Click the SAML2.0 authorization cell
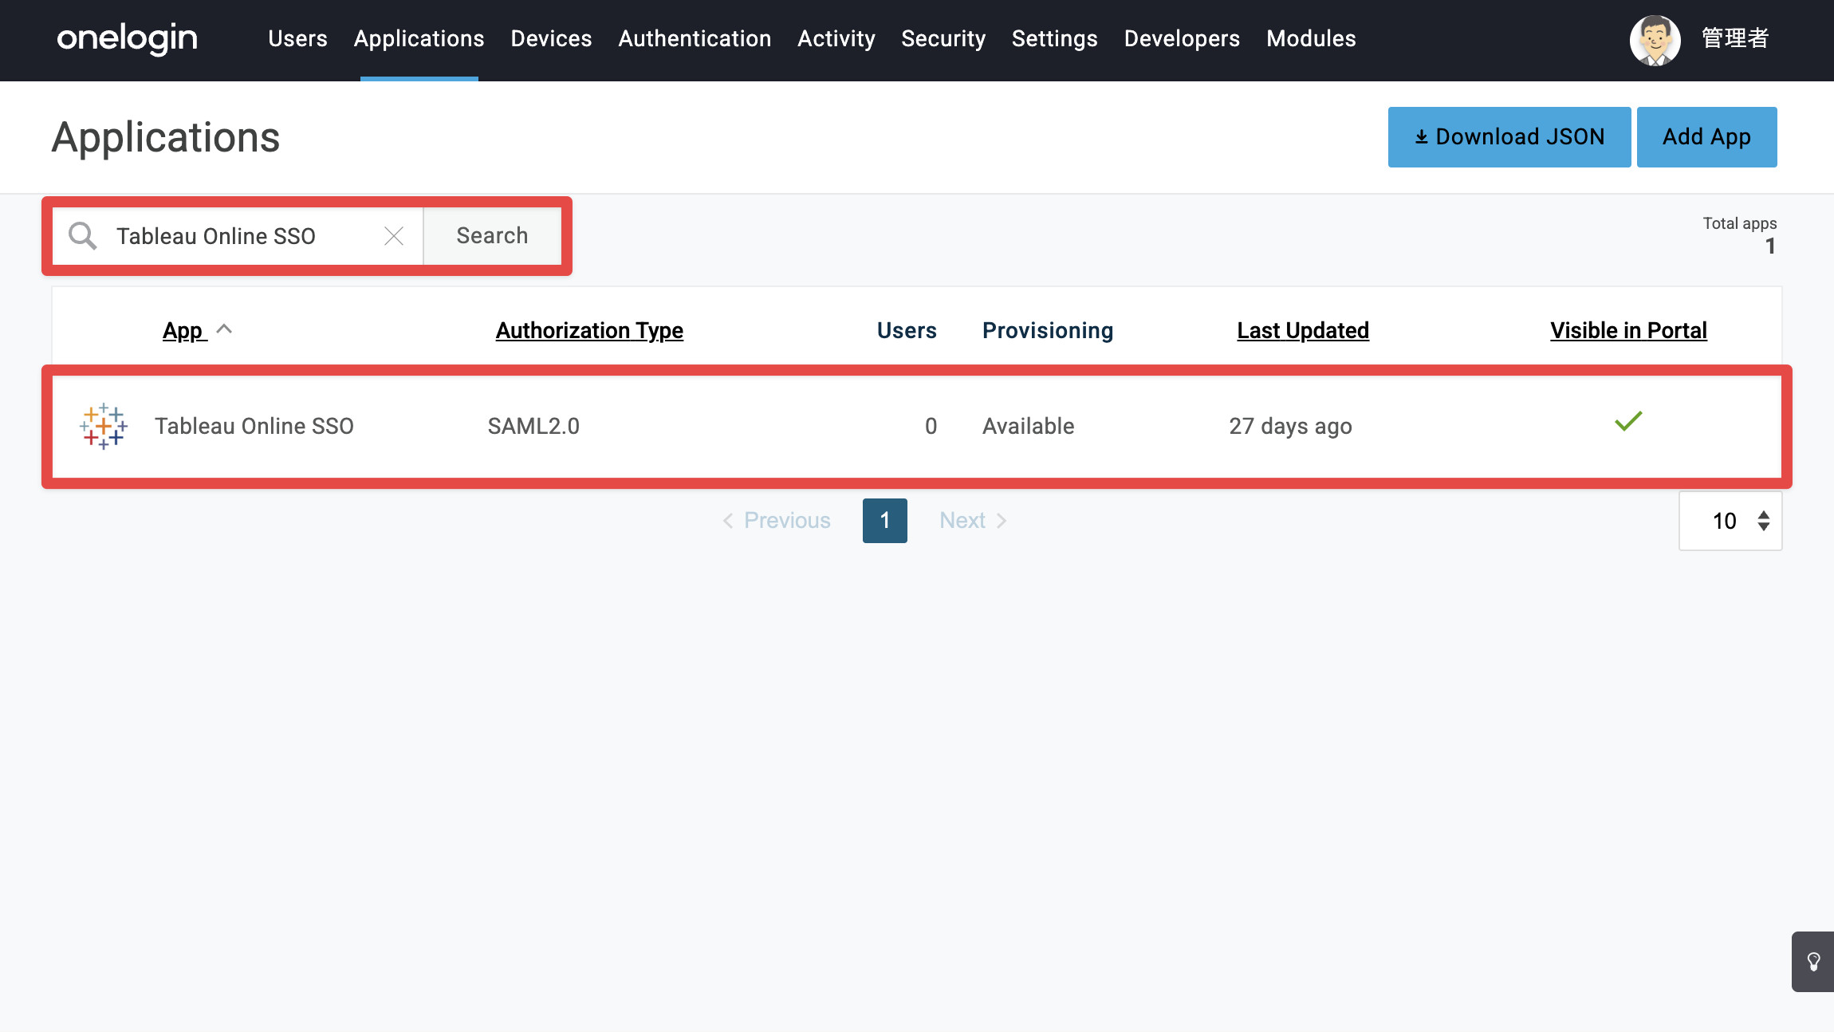1834x1032 pixels. (x=533, y=426)
